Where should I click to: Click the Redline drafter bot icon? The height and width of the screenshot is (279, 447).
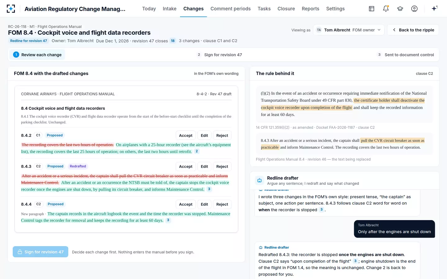[x=260, y=180]
